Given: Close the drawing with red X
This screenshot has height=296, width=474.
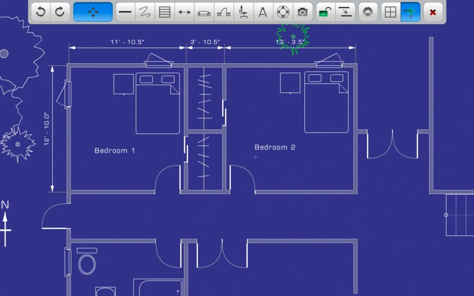Looking at the screenshot, I should [433, 12].
